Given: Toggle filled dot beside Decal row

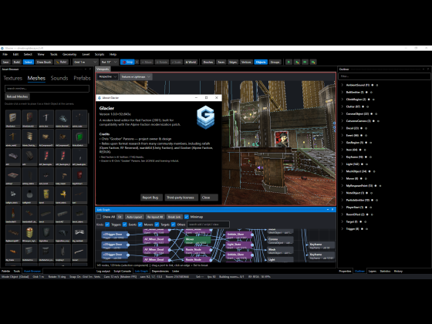Looking at the screenshot, I should tap(361, 128).
